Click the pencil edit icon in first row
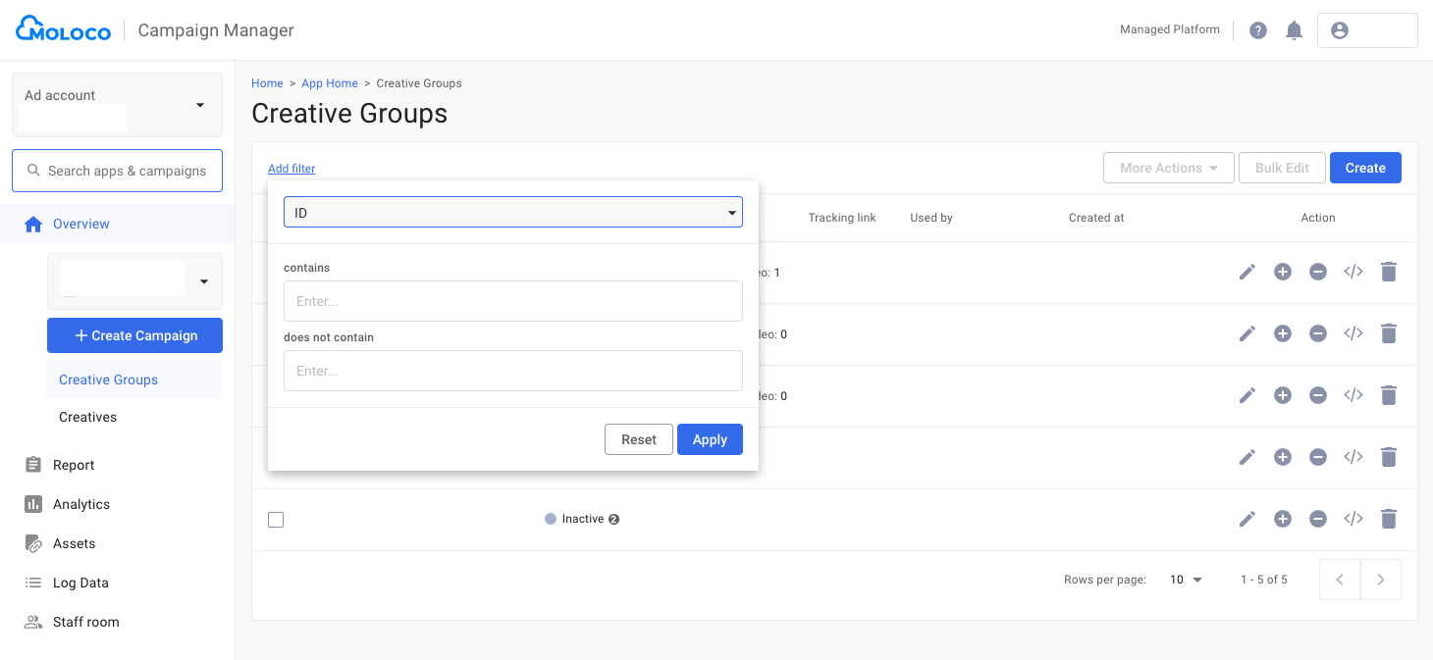This screenshot has width=1433, height=660. coord(1247,272)
